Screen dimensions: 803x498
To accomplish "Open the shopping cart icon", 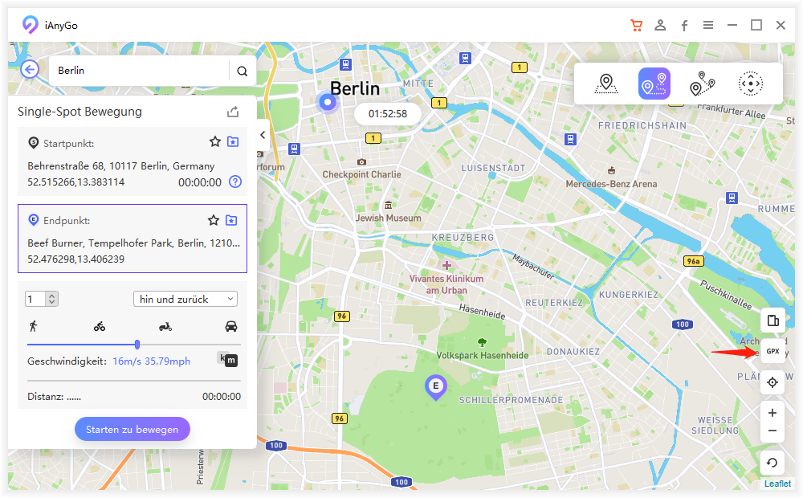I will coord(637,25).
